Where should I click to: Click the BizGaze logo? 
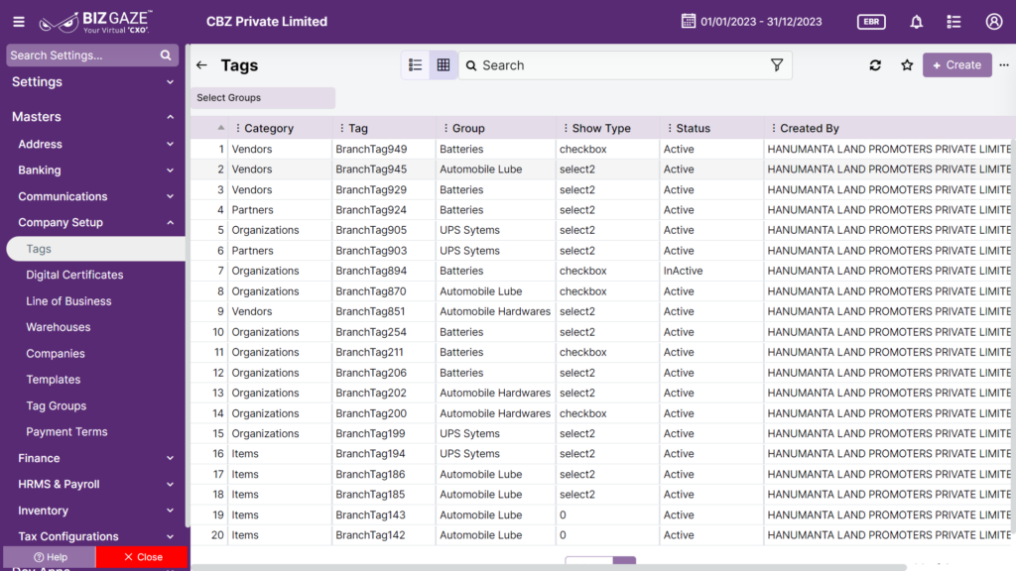click(x=95, y=22)
